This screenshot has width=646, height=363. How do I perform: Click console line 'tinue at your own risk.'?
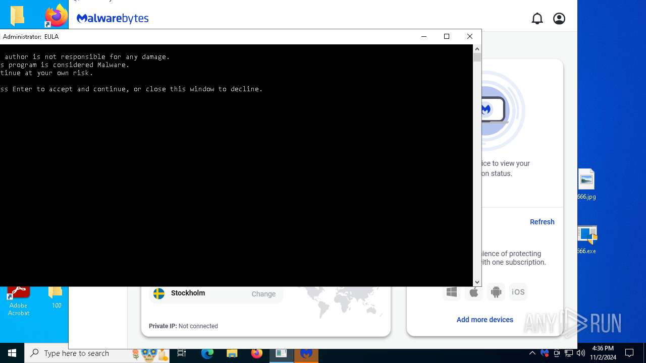point(46,73)
